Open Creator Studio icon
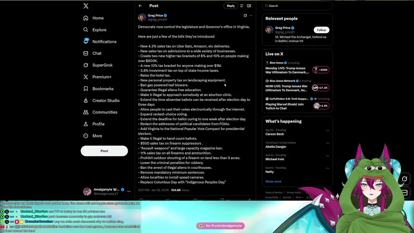The image size is (414, 233). coord(86,100)
